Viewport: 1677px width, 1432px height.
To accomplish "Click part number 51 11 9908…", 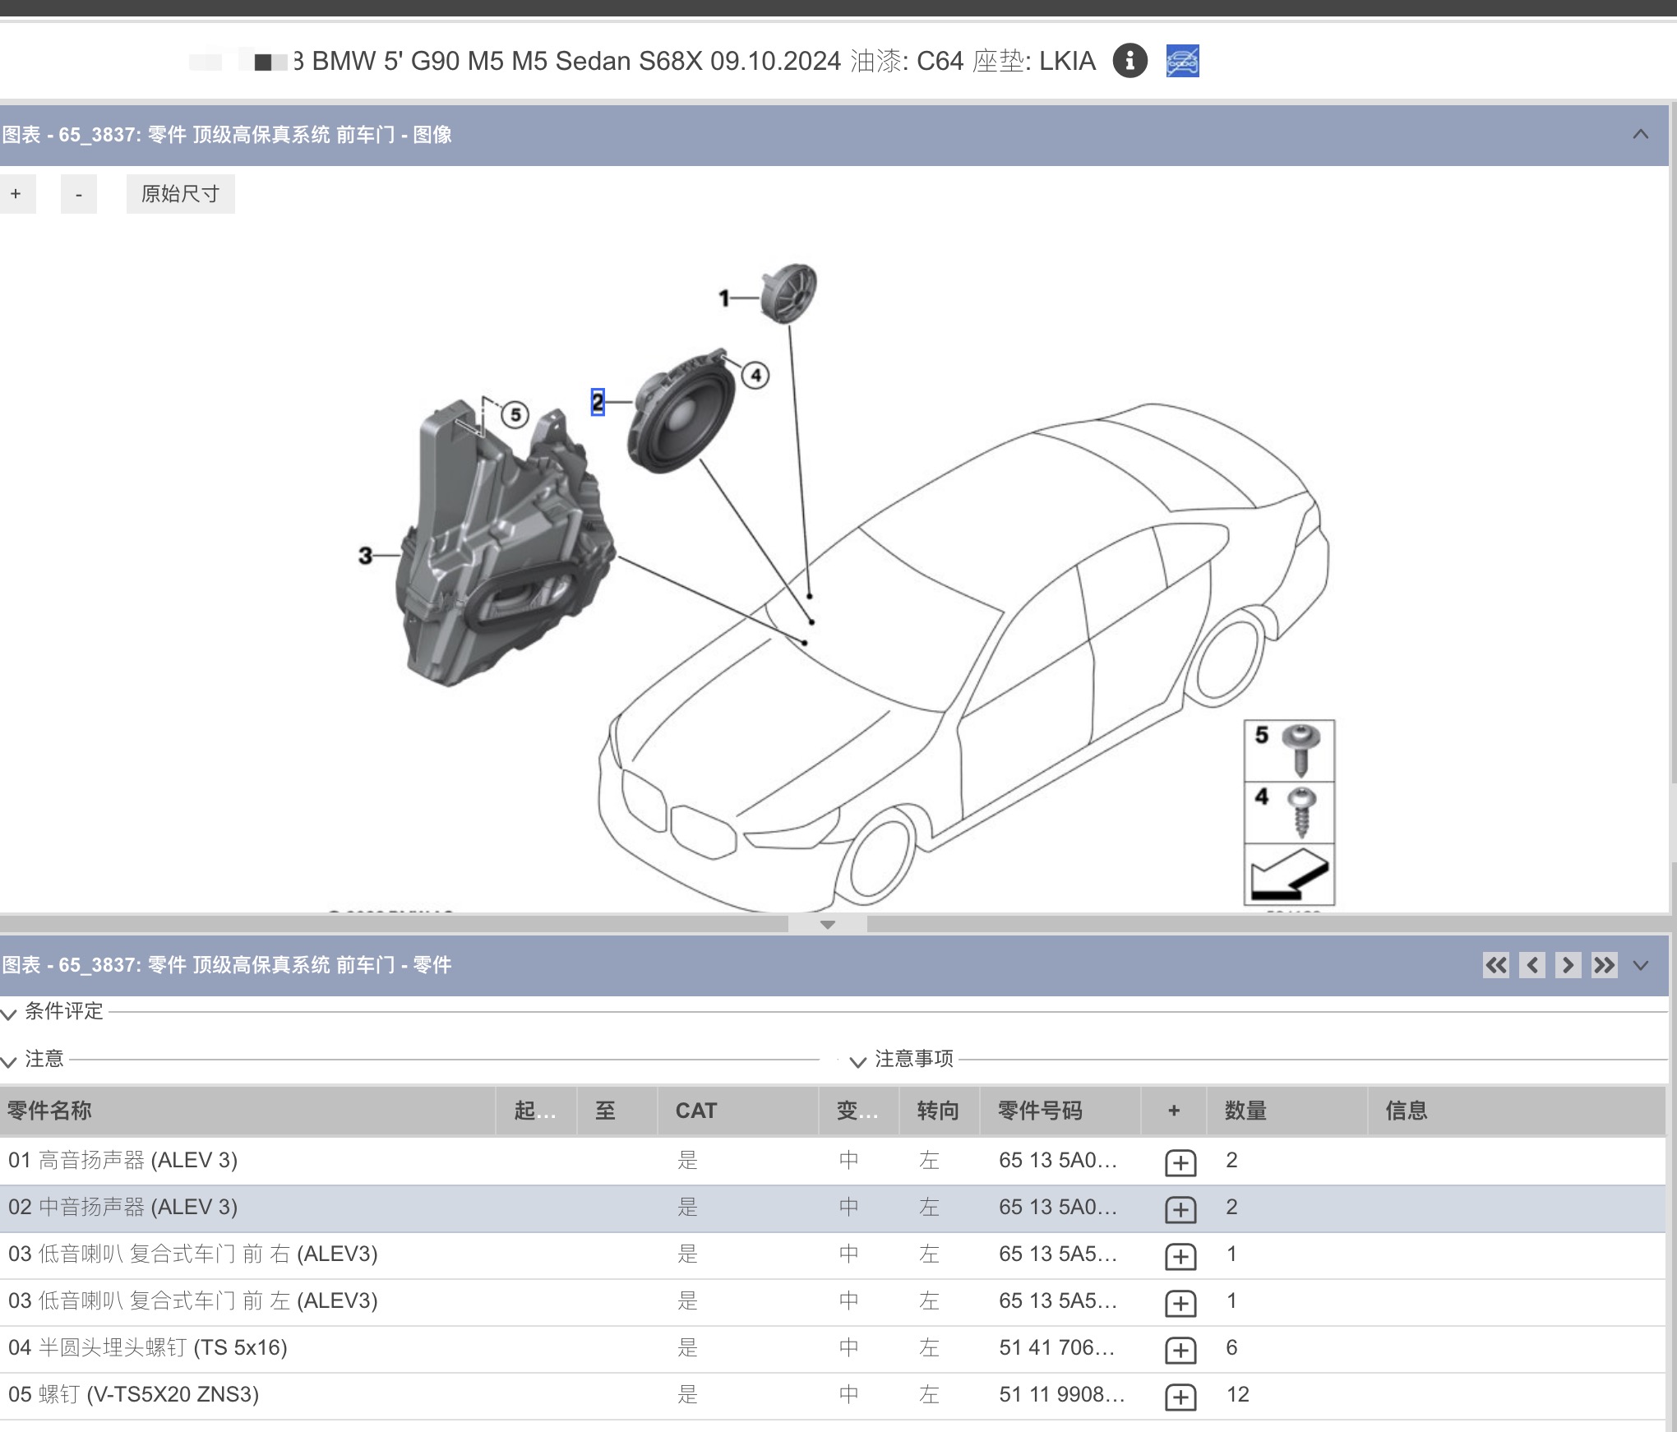I will point(1061,1394).
